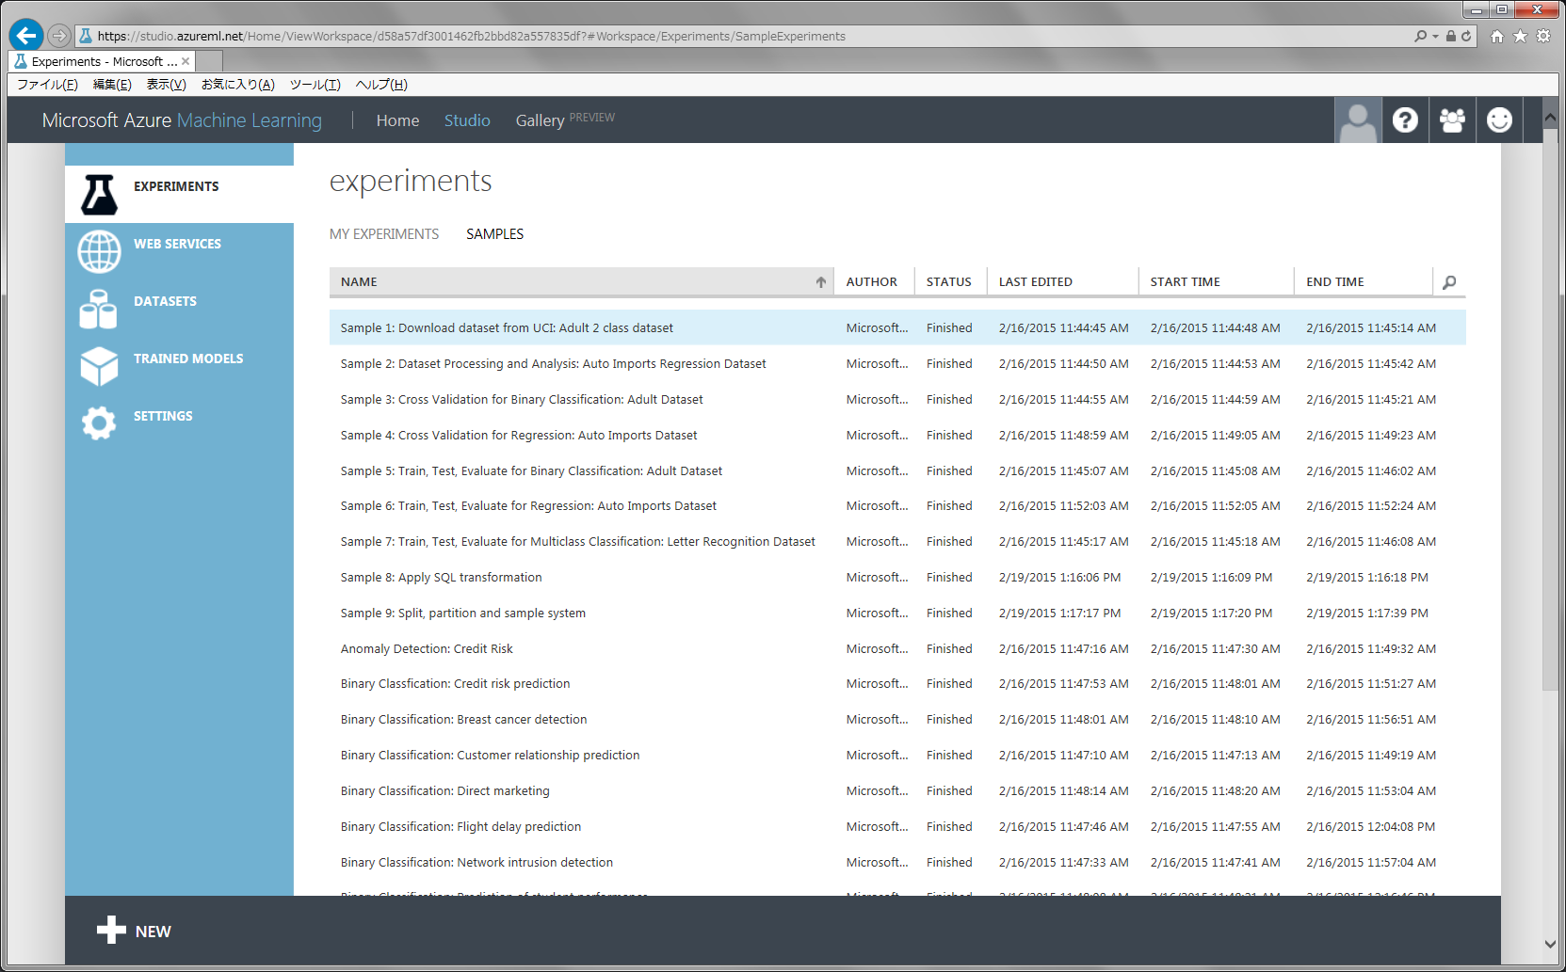Open the community people icon
Screen dimensions: 1566x972
coord(1452,120)
